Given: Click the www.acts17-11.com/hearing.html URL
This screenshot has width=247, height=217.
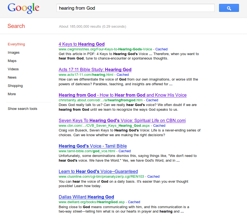Looking at the screenshot, I should [x=86, y=75].
